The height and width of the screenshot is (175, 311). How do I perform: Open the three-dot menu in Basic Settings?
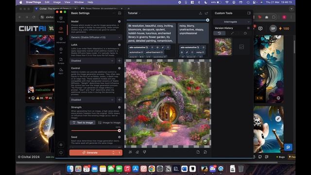click(114, 13)
